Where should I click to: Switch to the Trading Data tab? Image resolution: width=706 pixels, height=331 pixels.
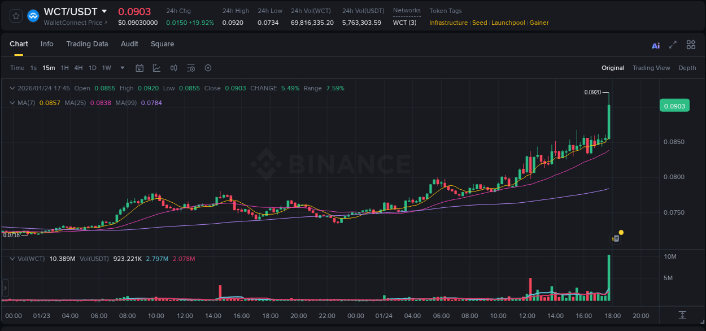[87, 44]
